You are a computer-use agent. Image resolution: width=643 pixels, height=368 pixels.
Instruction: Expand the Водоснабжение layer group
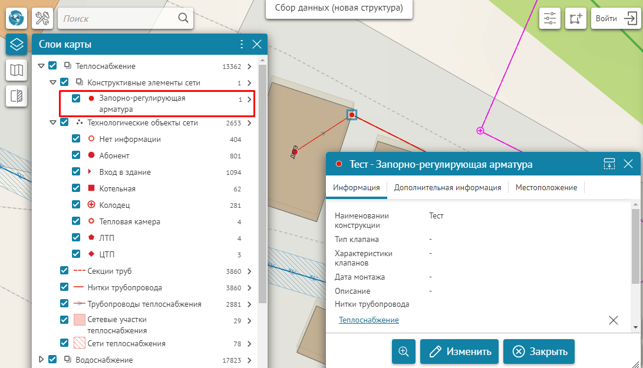tap(41, 359)
